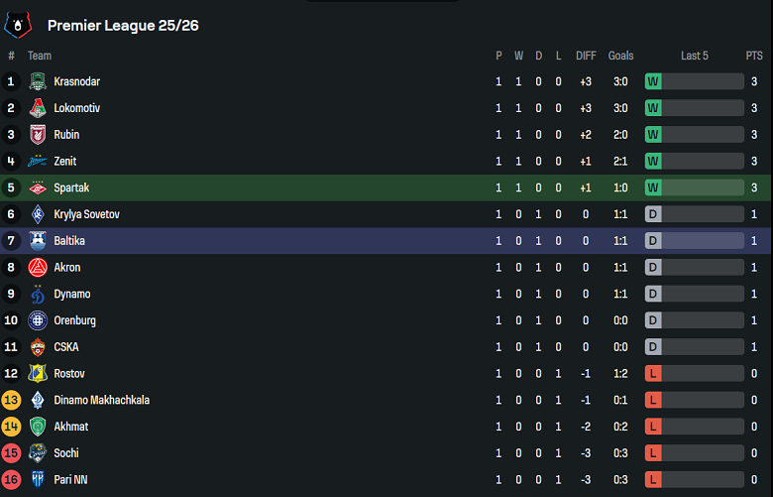The height and width of the screenshot is (497, 773).
Task: Click the Goals column header
Action: tap(620, 56)
